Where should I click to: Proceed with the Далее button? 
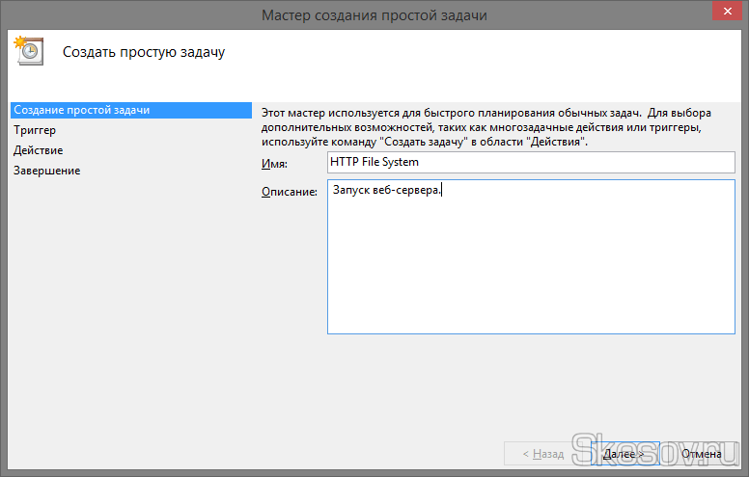tap(624, 454)
